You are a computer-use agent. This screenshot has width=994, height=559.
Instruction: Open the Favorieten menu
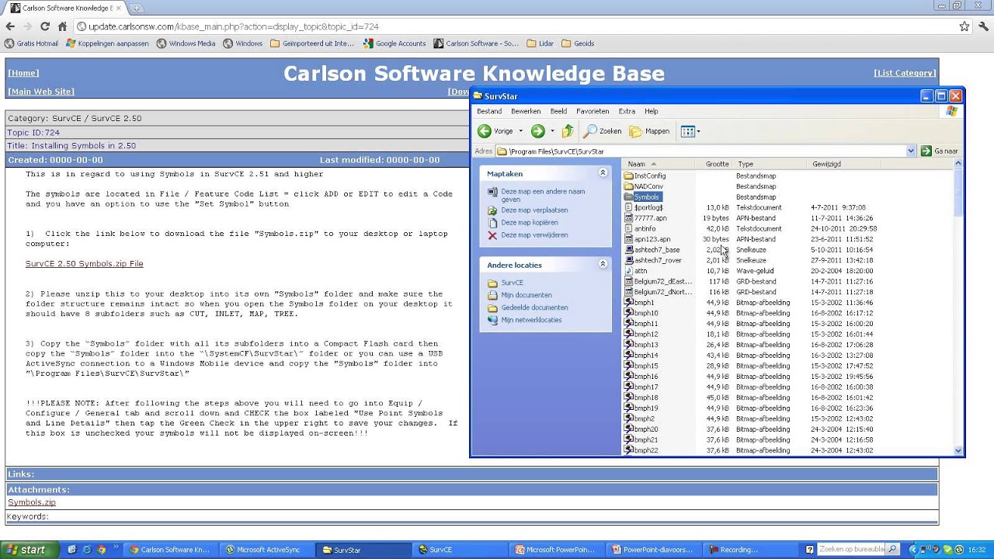click(x=593, y=111)
